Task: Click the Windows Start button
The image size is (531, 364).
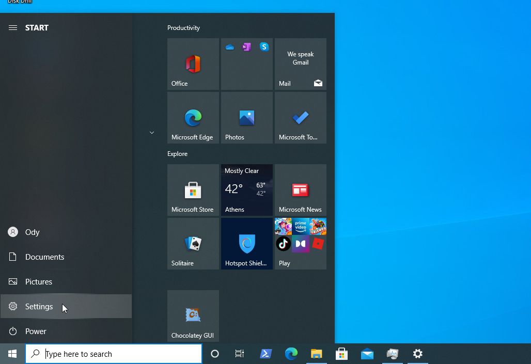Action: pos(12,354)
